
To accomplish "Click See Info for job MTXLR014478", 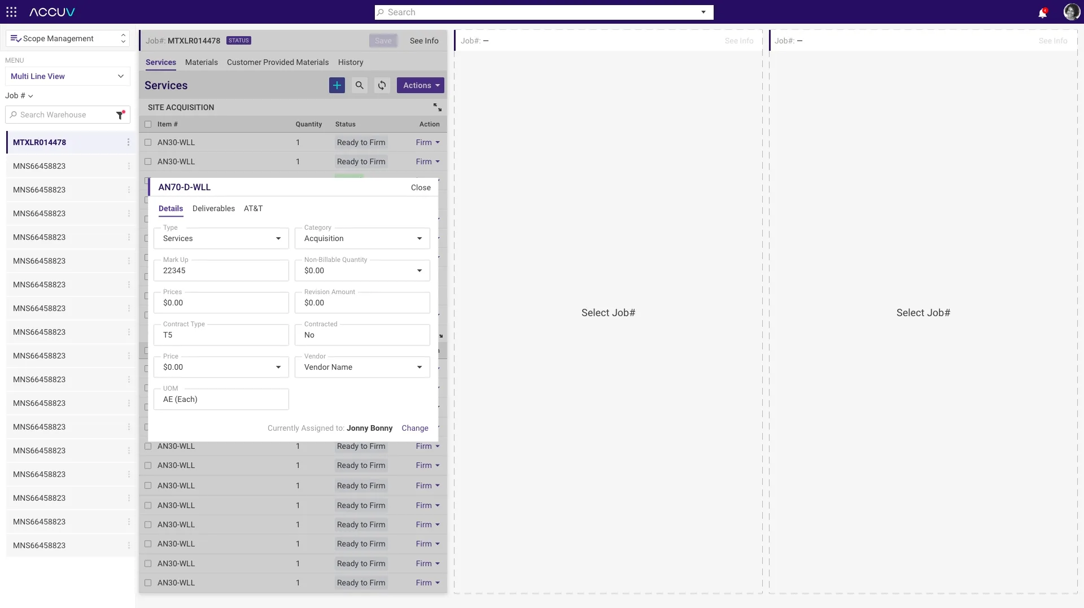I will [424, 41].
